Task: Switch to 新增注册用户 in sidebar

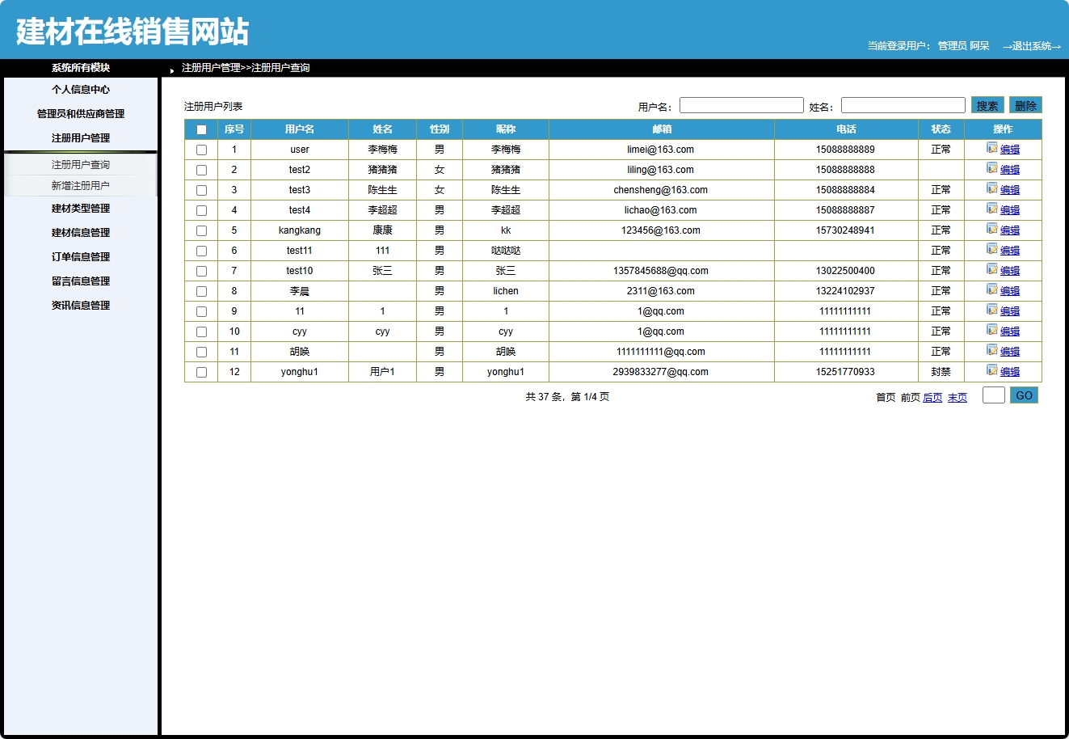Action: 79,184
